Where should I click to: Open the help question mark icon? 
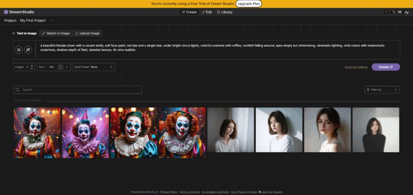(x=386, y=12)
